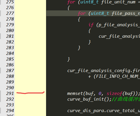Screen dimensions: 140x116
Task: Click line number 291 in the gutter
Action: click(x=10, y=94)
